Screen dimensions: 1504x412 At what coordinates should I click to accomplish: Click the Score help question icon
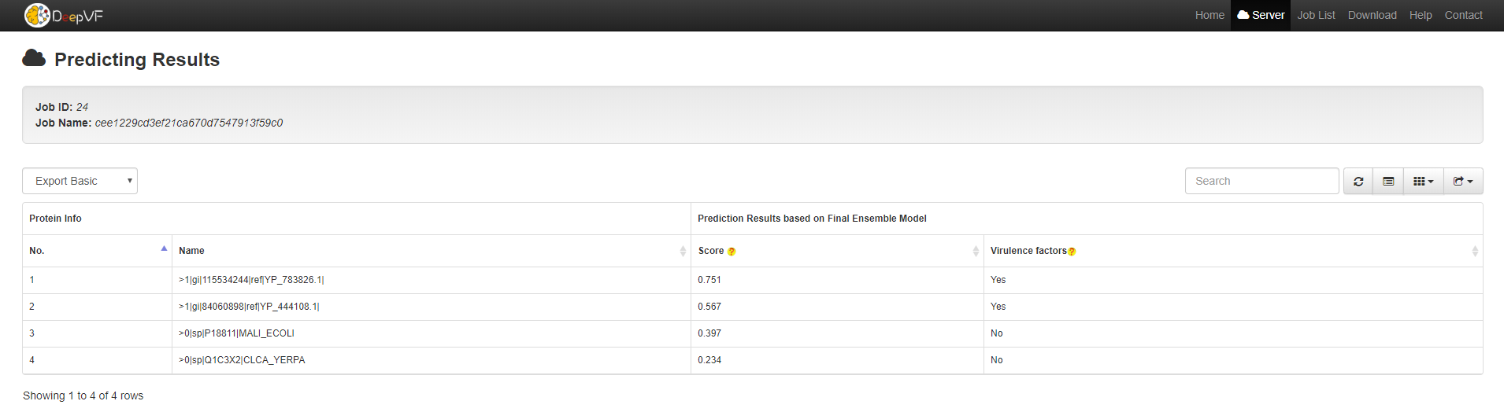click(x=732, y=252)
